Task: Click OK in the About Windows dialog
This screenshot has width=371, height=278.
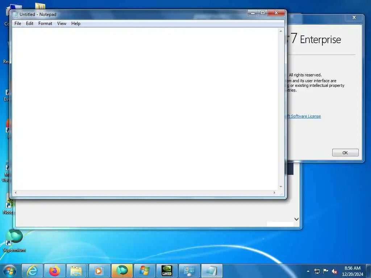Action: (345, 153)
